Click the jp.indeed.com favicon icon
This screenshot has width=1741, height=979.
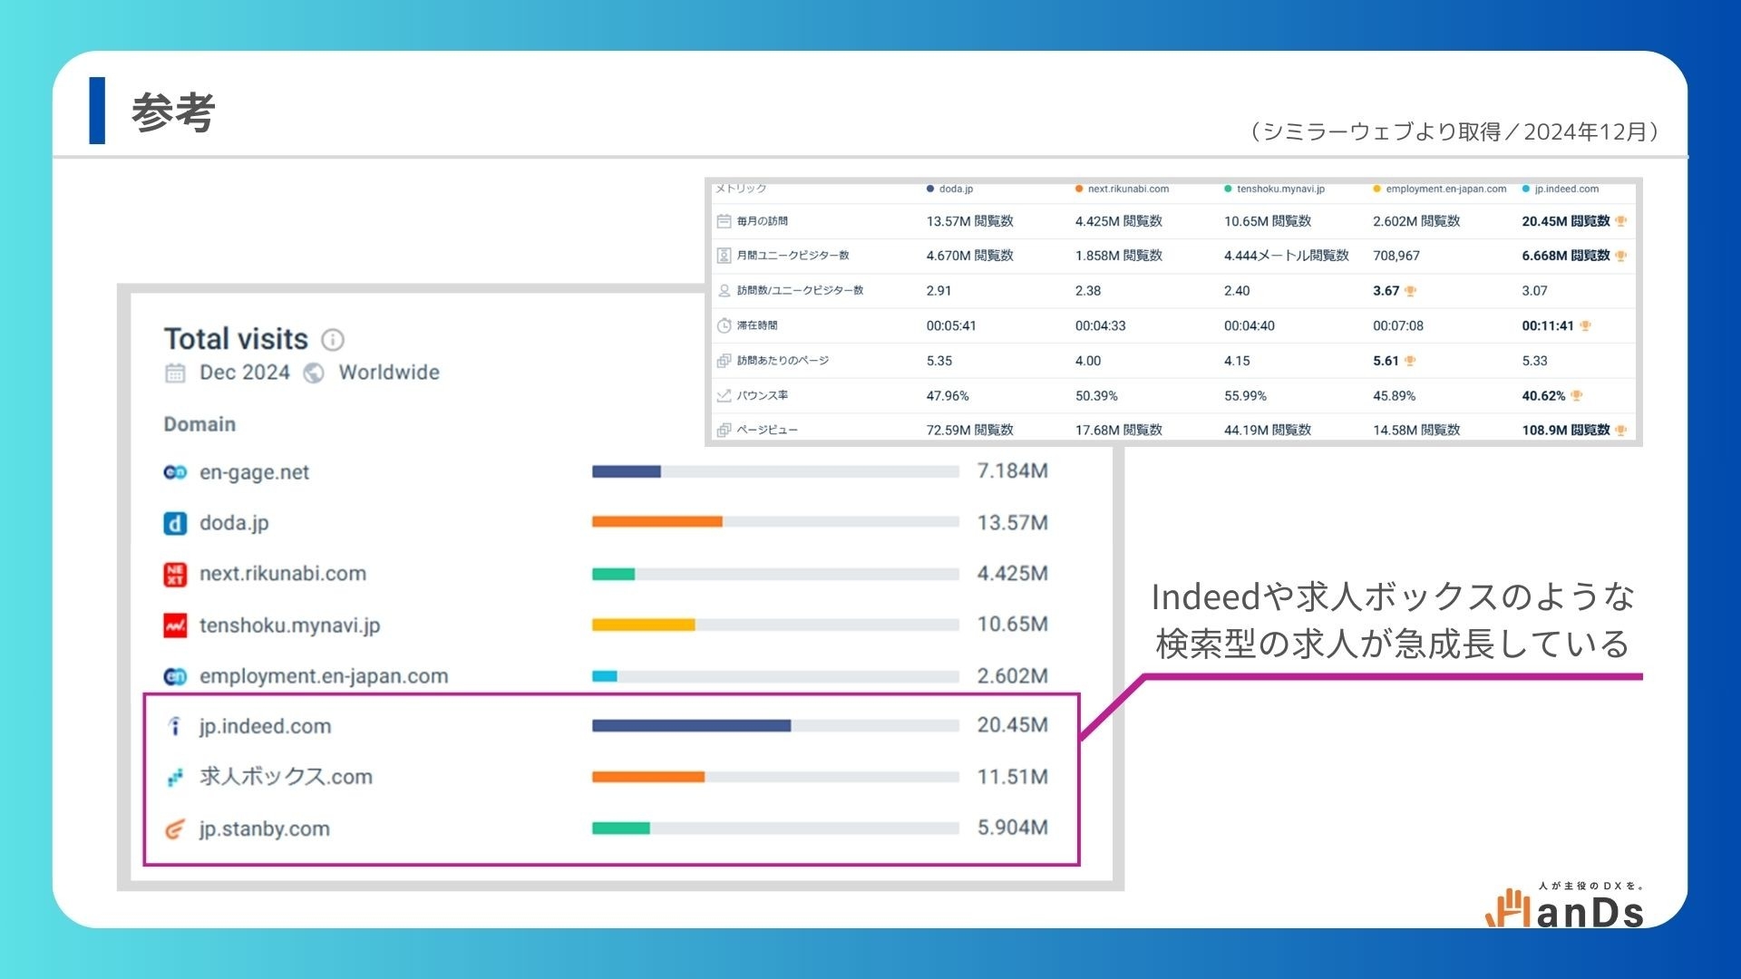click(x=175, y=726)
